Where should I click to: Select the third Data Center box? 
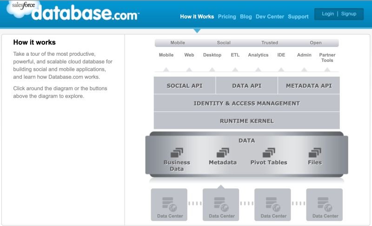272,205
